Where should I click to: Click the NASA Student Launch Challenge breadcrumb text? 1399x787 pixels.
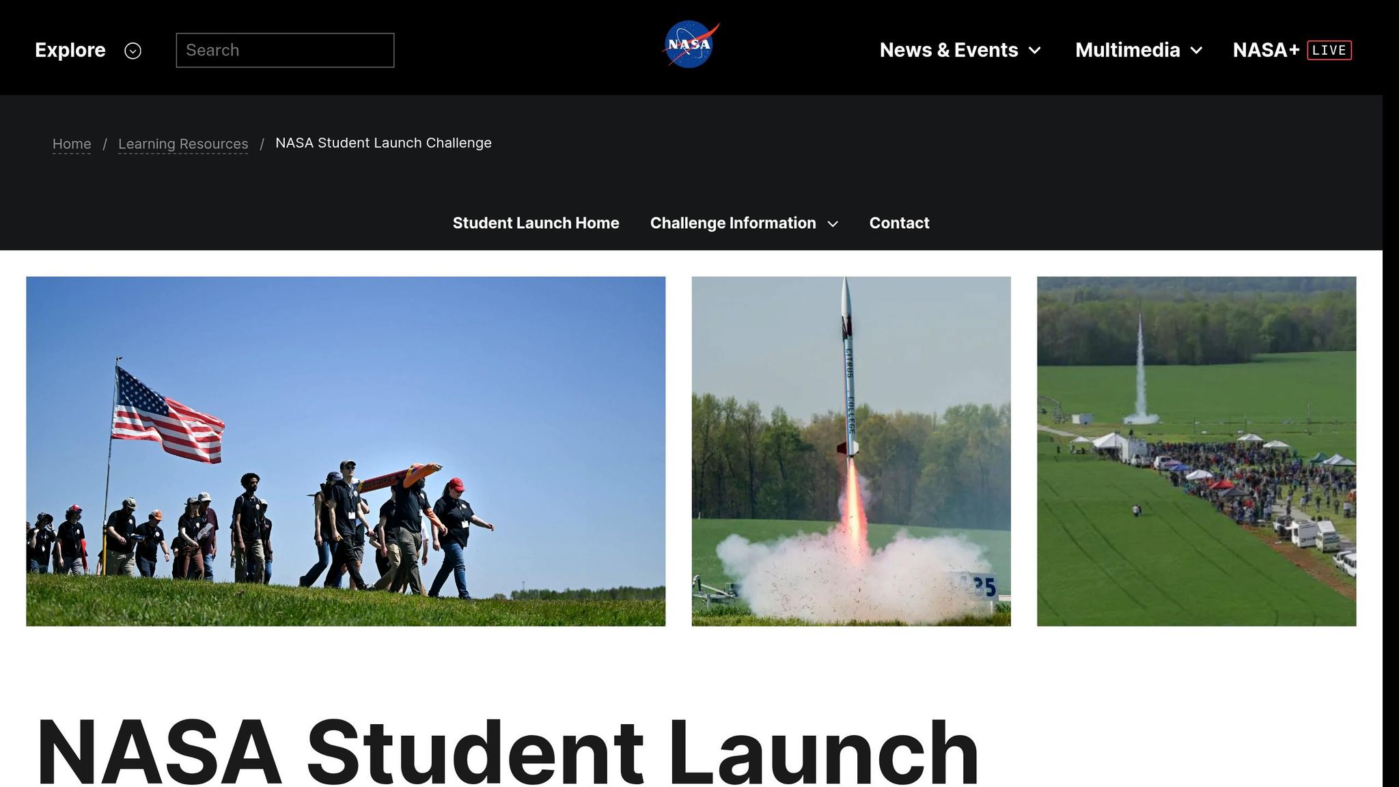383,143
